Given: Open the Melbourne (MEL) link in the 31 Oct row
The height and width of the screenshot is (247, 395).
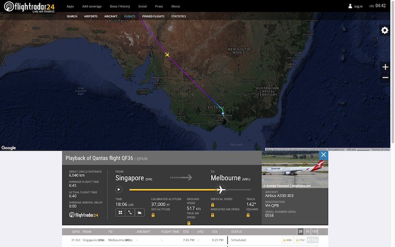Looking at the screenshot, I should click(120, 240).
